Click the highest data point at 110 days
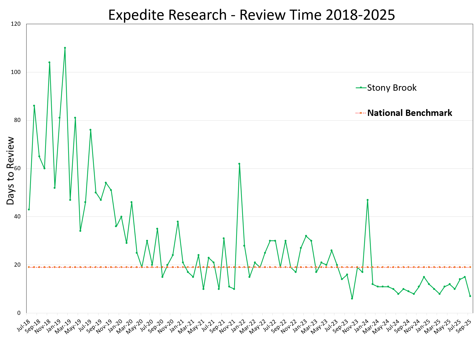This screenshot has width=475, height=339. (65, 48)
